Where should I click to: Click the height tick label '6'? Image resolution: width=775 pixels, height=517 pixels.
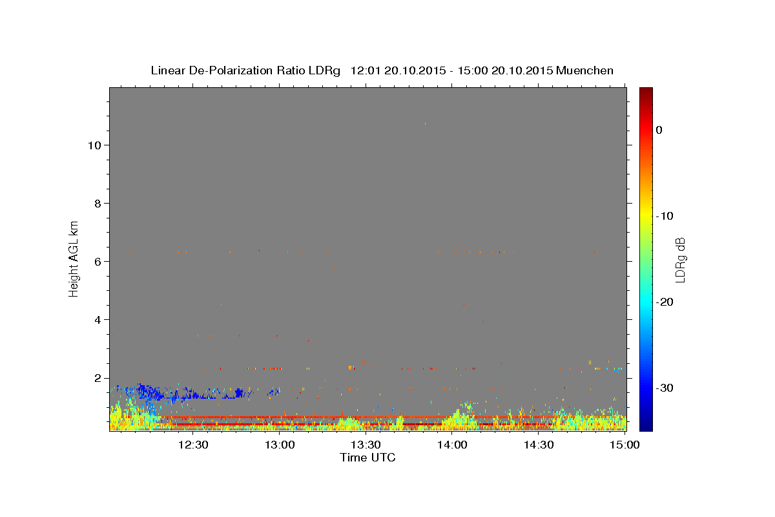(96, 262)
